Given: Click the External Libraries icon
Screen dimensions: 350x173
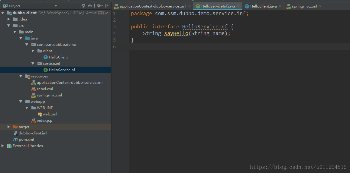Looking at the screenshot, I should pyautogui.click(x=9, y=146).
